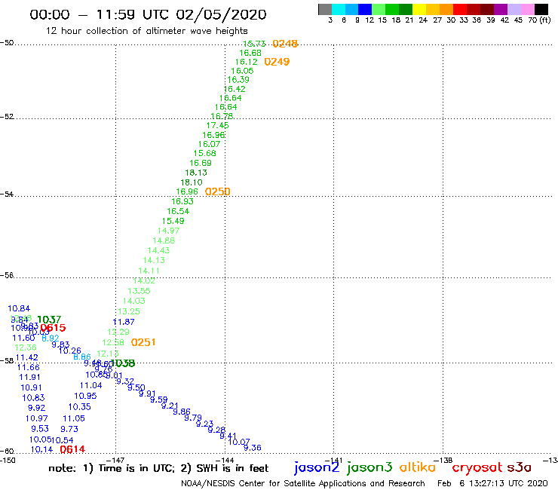Click the purple swatch in the color scale
Viewport: 558px width, 490px height.
501,9
